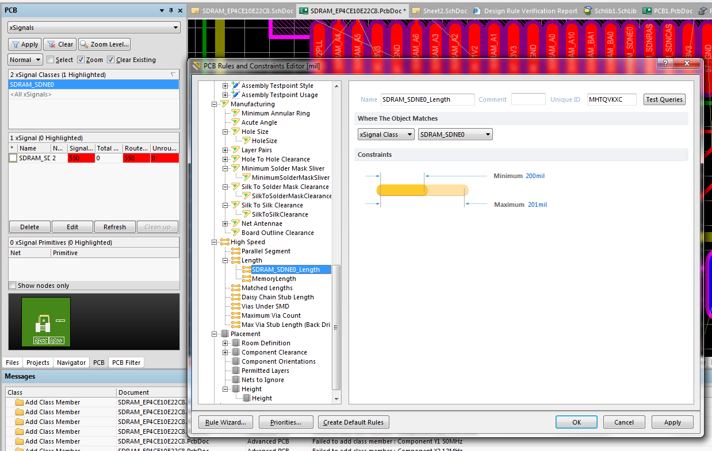Click the SDRAM_SDNE0_Length name input field

[x=427, y=99]
